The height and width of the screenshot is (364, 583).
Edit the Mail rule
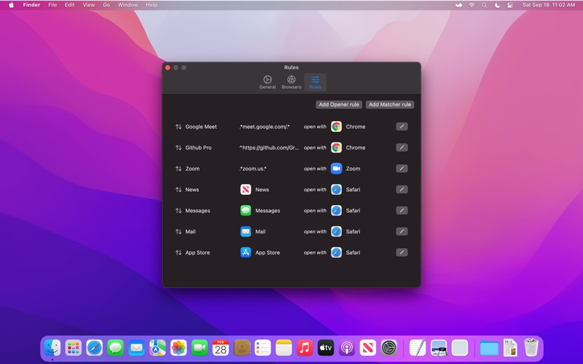(x=401, y=232)
